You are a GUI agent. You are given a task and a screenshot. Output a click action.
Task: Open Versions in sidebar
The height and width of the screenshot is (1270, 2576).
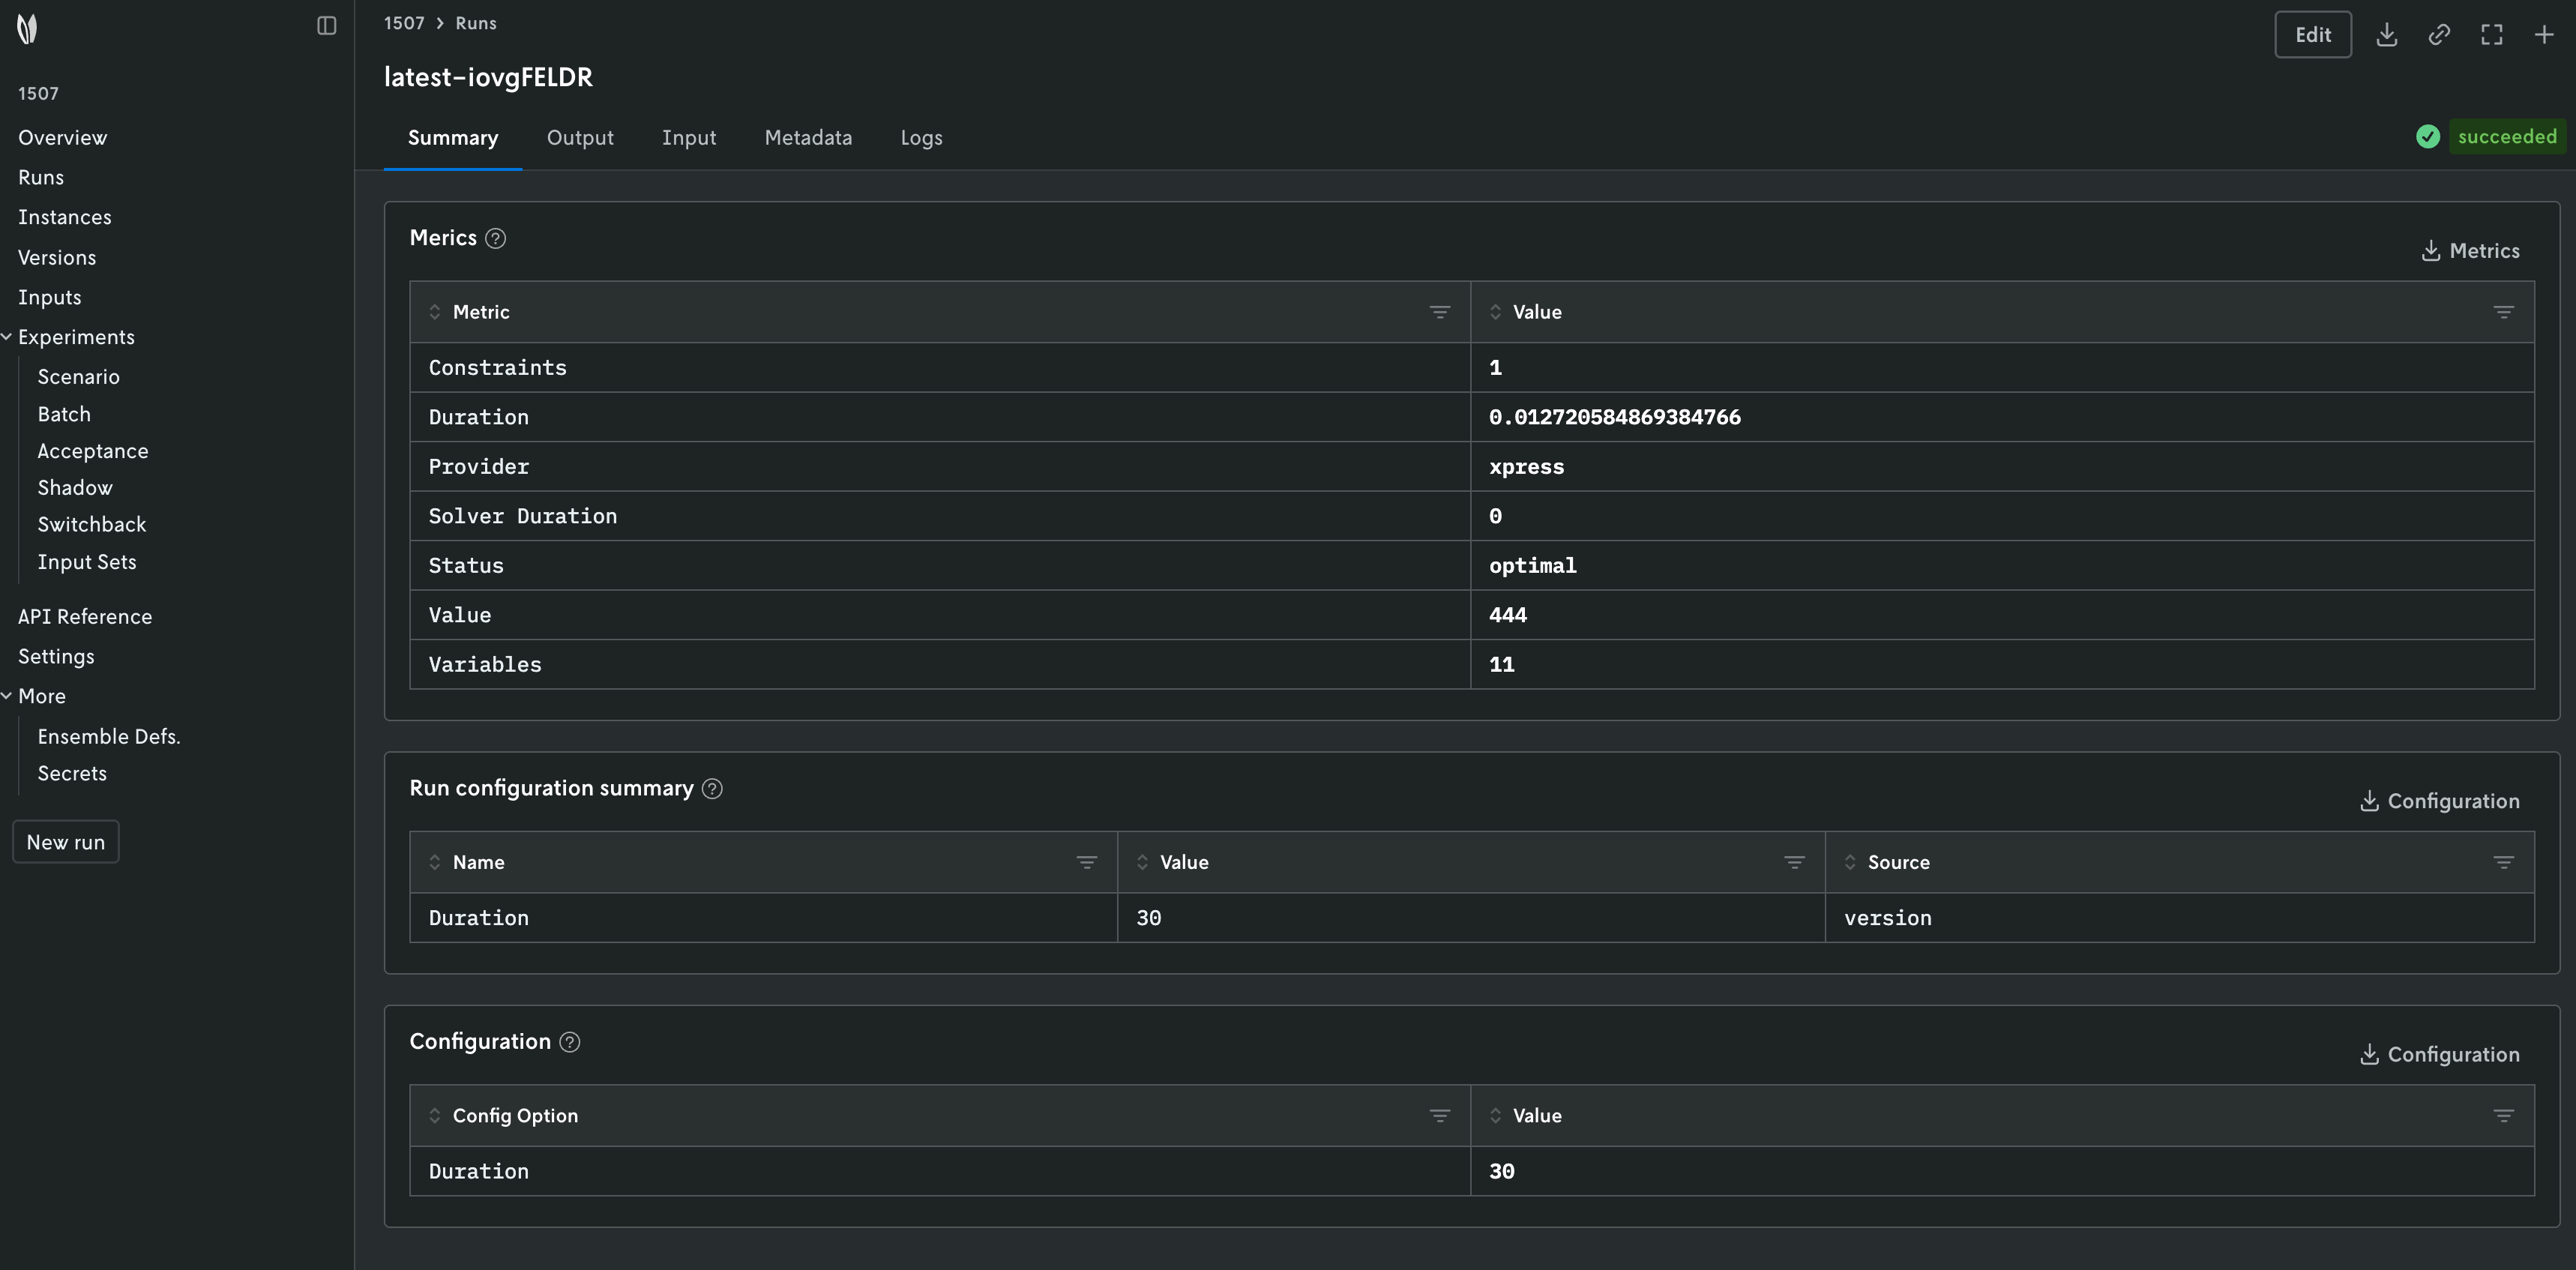tap(57, 258)
